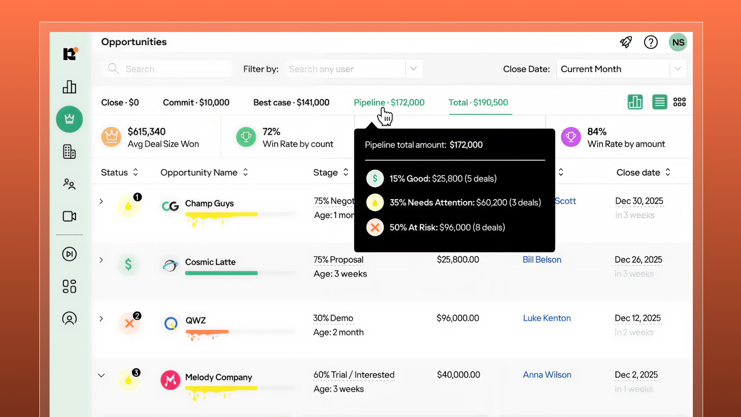Open Bill Belson's profile link
This screenshot has height=417, width=741.
(542, 259)
